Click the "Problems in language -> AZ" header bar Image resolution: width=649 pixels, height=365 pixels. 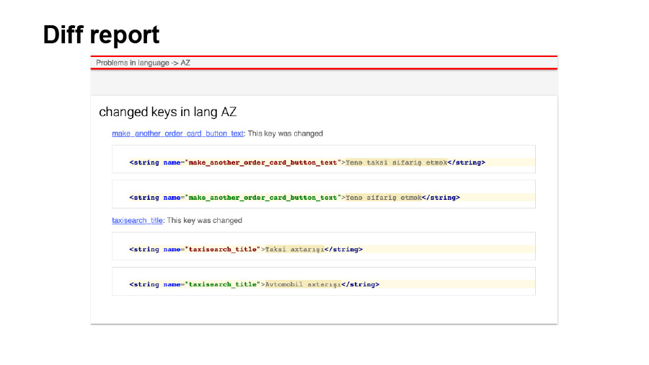point(144,63)
